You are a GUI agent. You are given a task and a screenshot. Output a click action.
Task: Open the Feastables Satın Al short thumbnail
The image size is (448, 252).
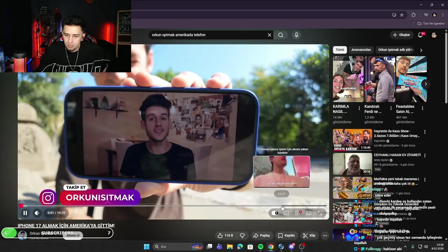(x=411, y=79)
